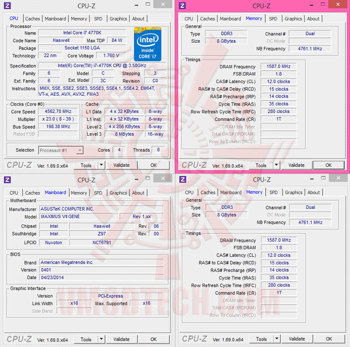Open the Mainboard tab in the Processor window
This screenshot has height=347, width=350.
55,19
